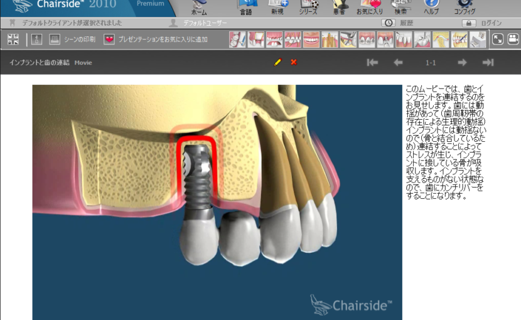Open the ヘルプ help icon
The height and width of the screenshot is (320, 521).
tap(431, 7)
